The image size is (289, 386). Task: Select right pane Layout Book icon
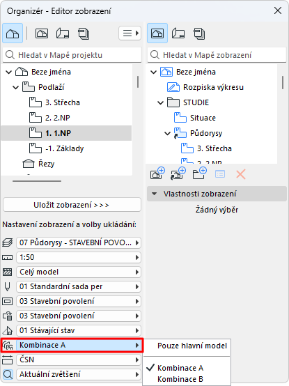click(x=178, y=33)
